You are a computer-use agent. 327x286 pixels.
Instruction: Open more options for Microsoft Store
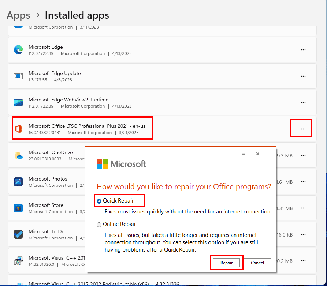[303, 208]
